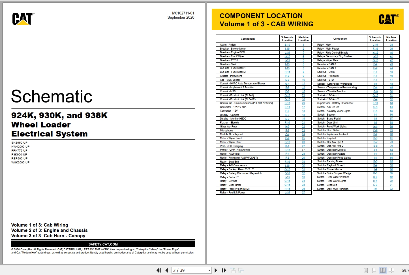
Task: Open machine location 50 for Sensor - Throttle Position
Action: [x=391, y=91]
